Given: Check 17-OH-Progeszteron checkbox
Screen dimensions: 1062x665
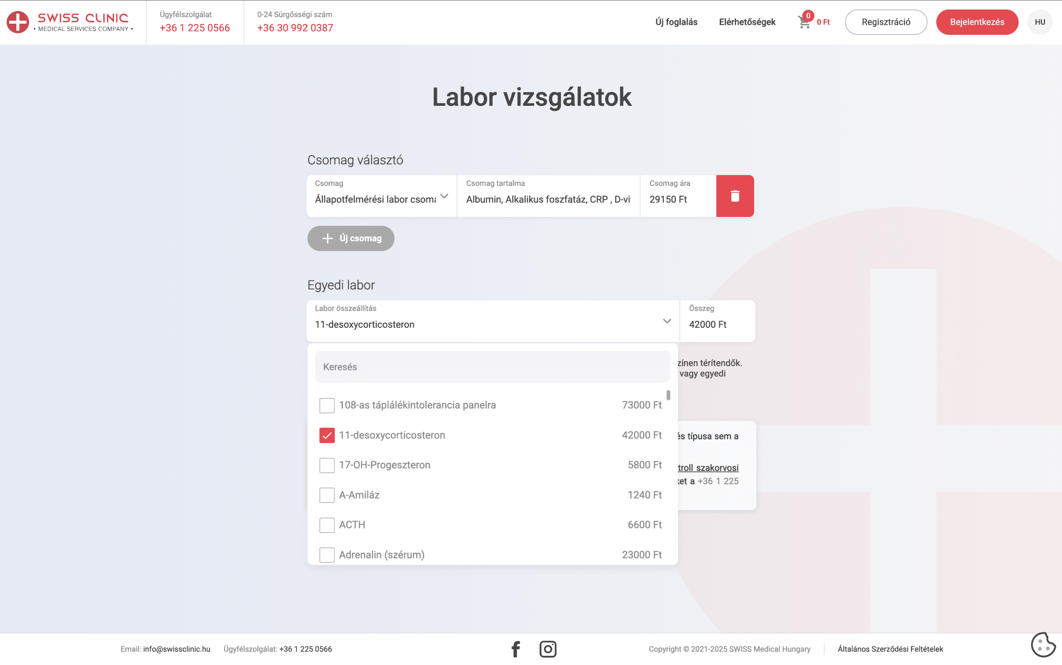Looking at the screenshot, I should point(327,465).
